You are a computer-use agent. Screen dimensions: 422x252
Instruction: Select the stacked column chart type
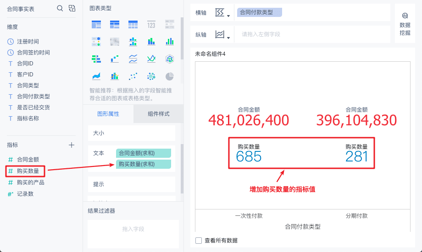click(x=151, y=42)
